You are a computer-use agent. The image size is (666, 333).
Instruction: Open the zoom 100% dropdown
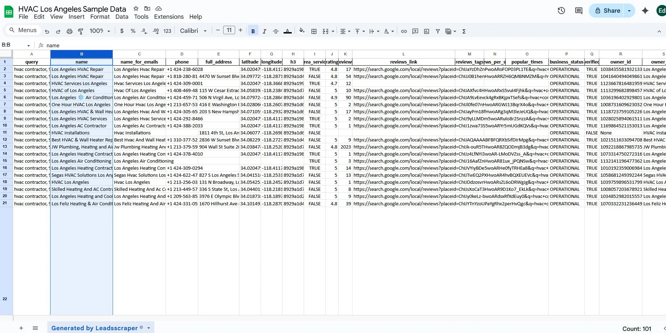pyautogui.click(x=100, y=31)
